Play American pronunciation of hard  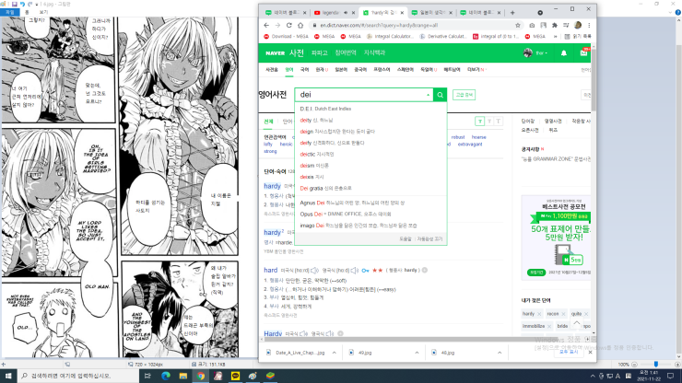(x=314, y=271)
